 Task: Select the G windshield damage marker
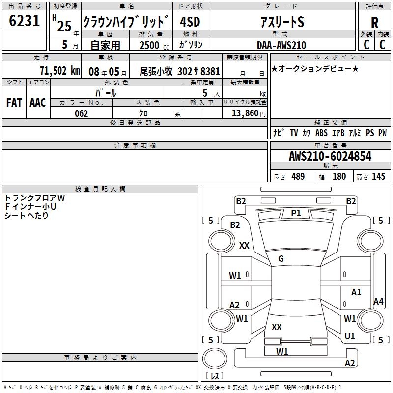(281, 259)
